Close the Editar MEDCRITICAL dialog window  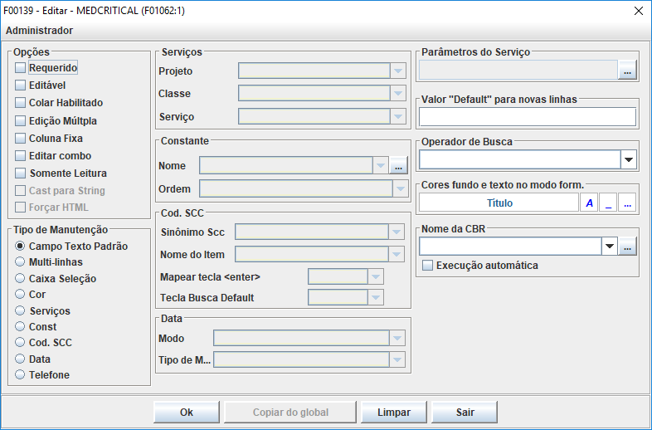(638, 11)
